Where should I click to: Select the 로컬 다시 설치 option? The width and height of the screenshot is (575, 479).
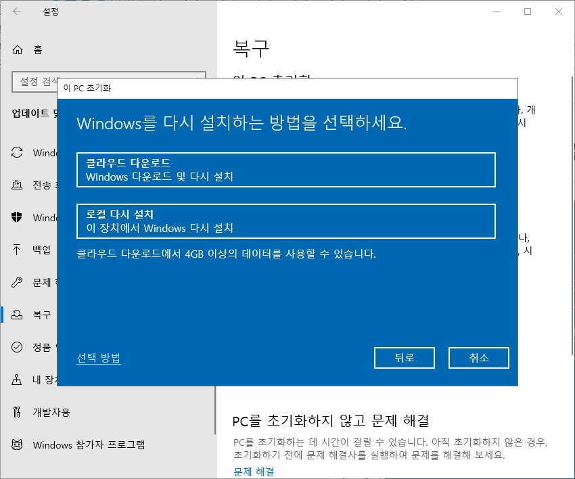[285, 221]
